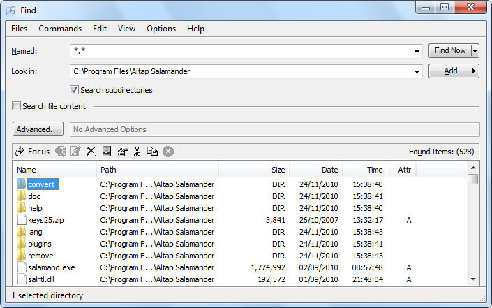
Task: Click the Delete X toolbar icon
Action: (x=91, y=152)
